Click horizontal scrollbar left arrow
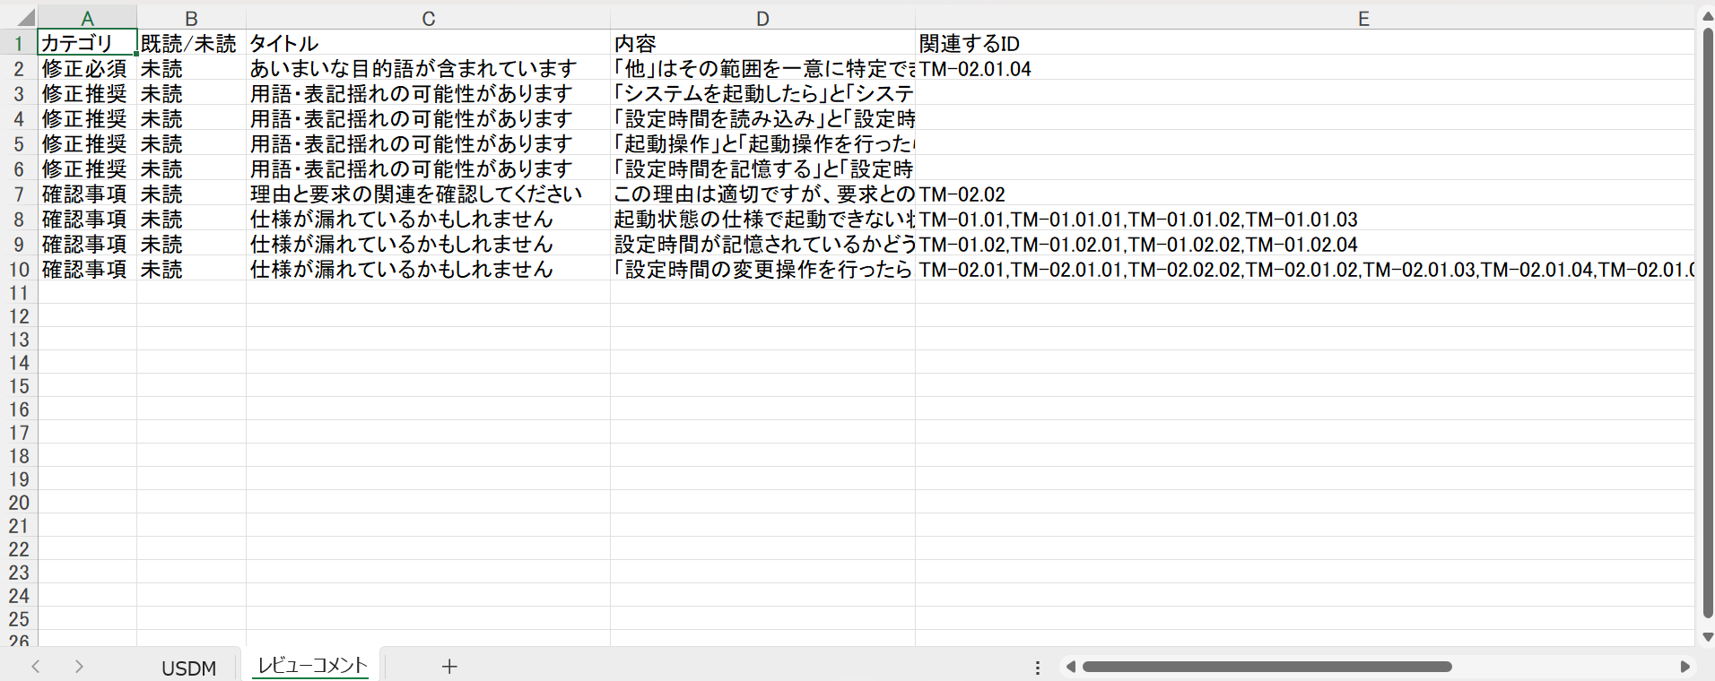1715x681 pixels. coord(1070,667)
